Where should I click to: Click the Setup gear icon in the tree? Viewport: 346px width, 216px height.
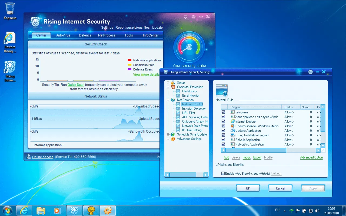point(173,83)
